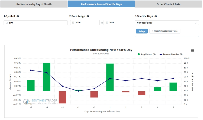This screenshot has height=120, width=203.
Task: Open the start year 2006 picker
Action: pyautogui.click(x=85, y=23)
